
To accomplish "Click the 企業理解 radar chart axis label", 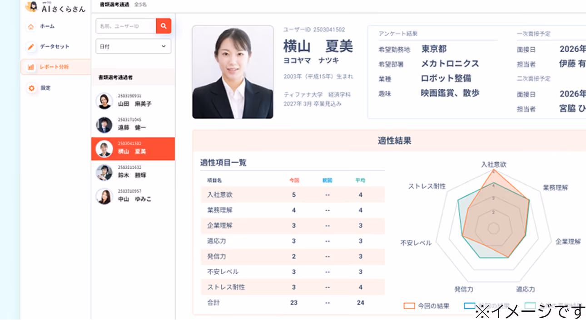I will [568, 242].
